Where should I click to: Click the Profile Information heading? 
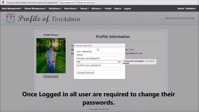coord(113,37)
